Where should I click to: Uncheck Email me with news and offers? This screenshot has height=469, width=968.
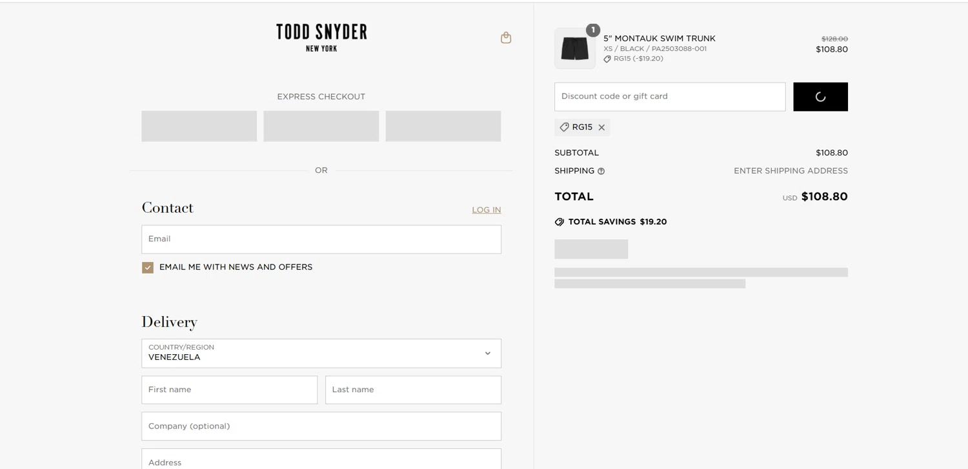pyautogui.click(x=148, y=268)
